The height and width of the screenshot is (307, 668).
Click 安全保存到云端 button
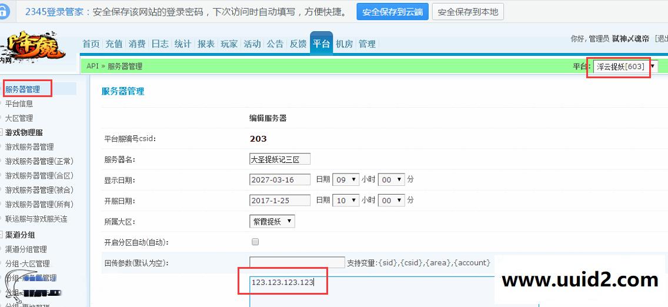(392, 12)
